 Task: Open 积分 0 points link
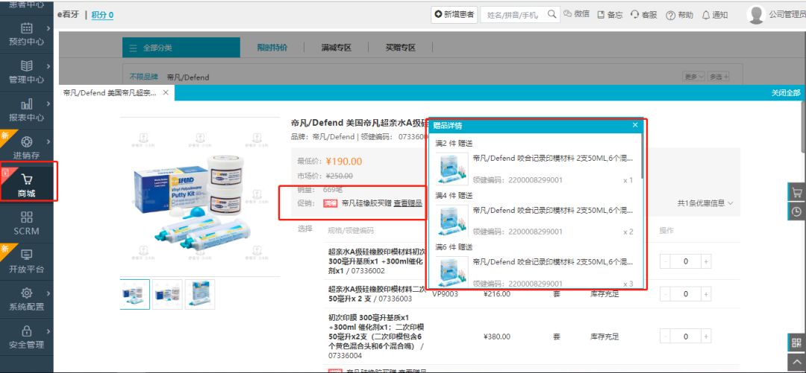click(102, 15)
